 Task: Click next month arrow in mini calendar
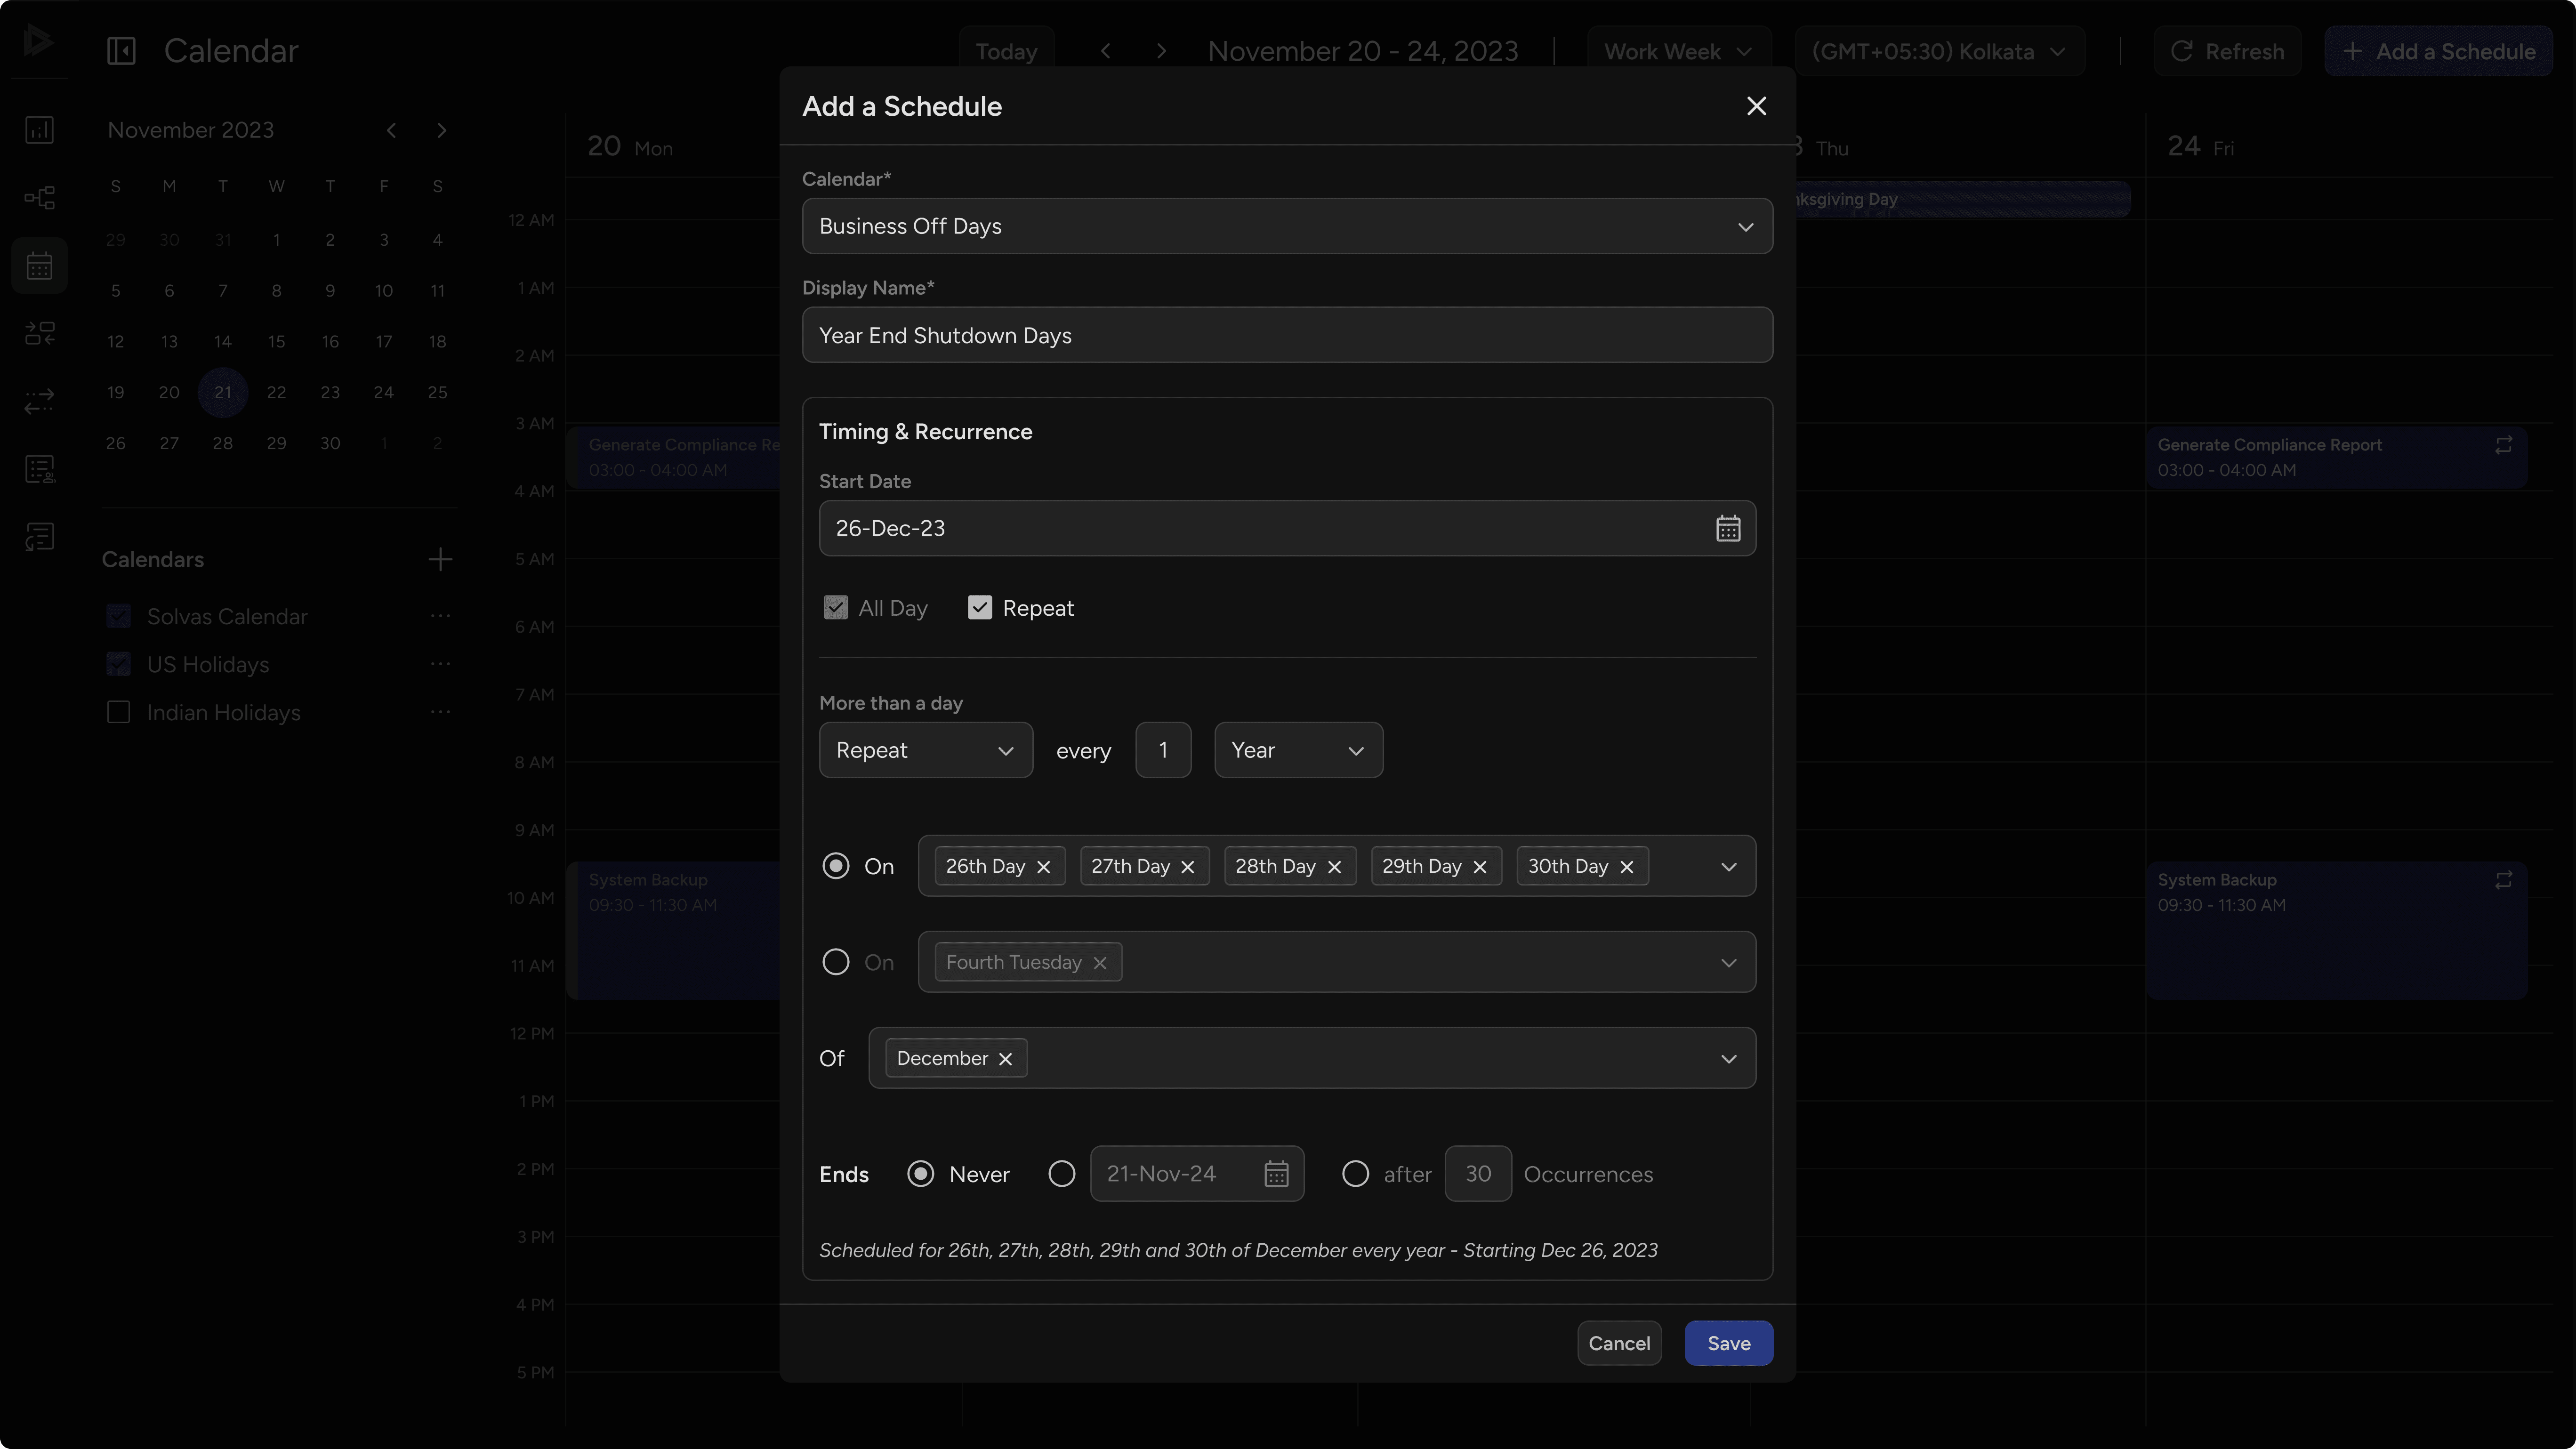pos(441,129)
